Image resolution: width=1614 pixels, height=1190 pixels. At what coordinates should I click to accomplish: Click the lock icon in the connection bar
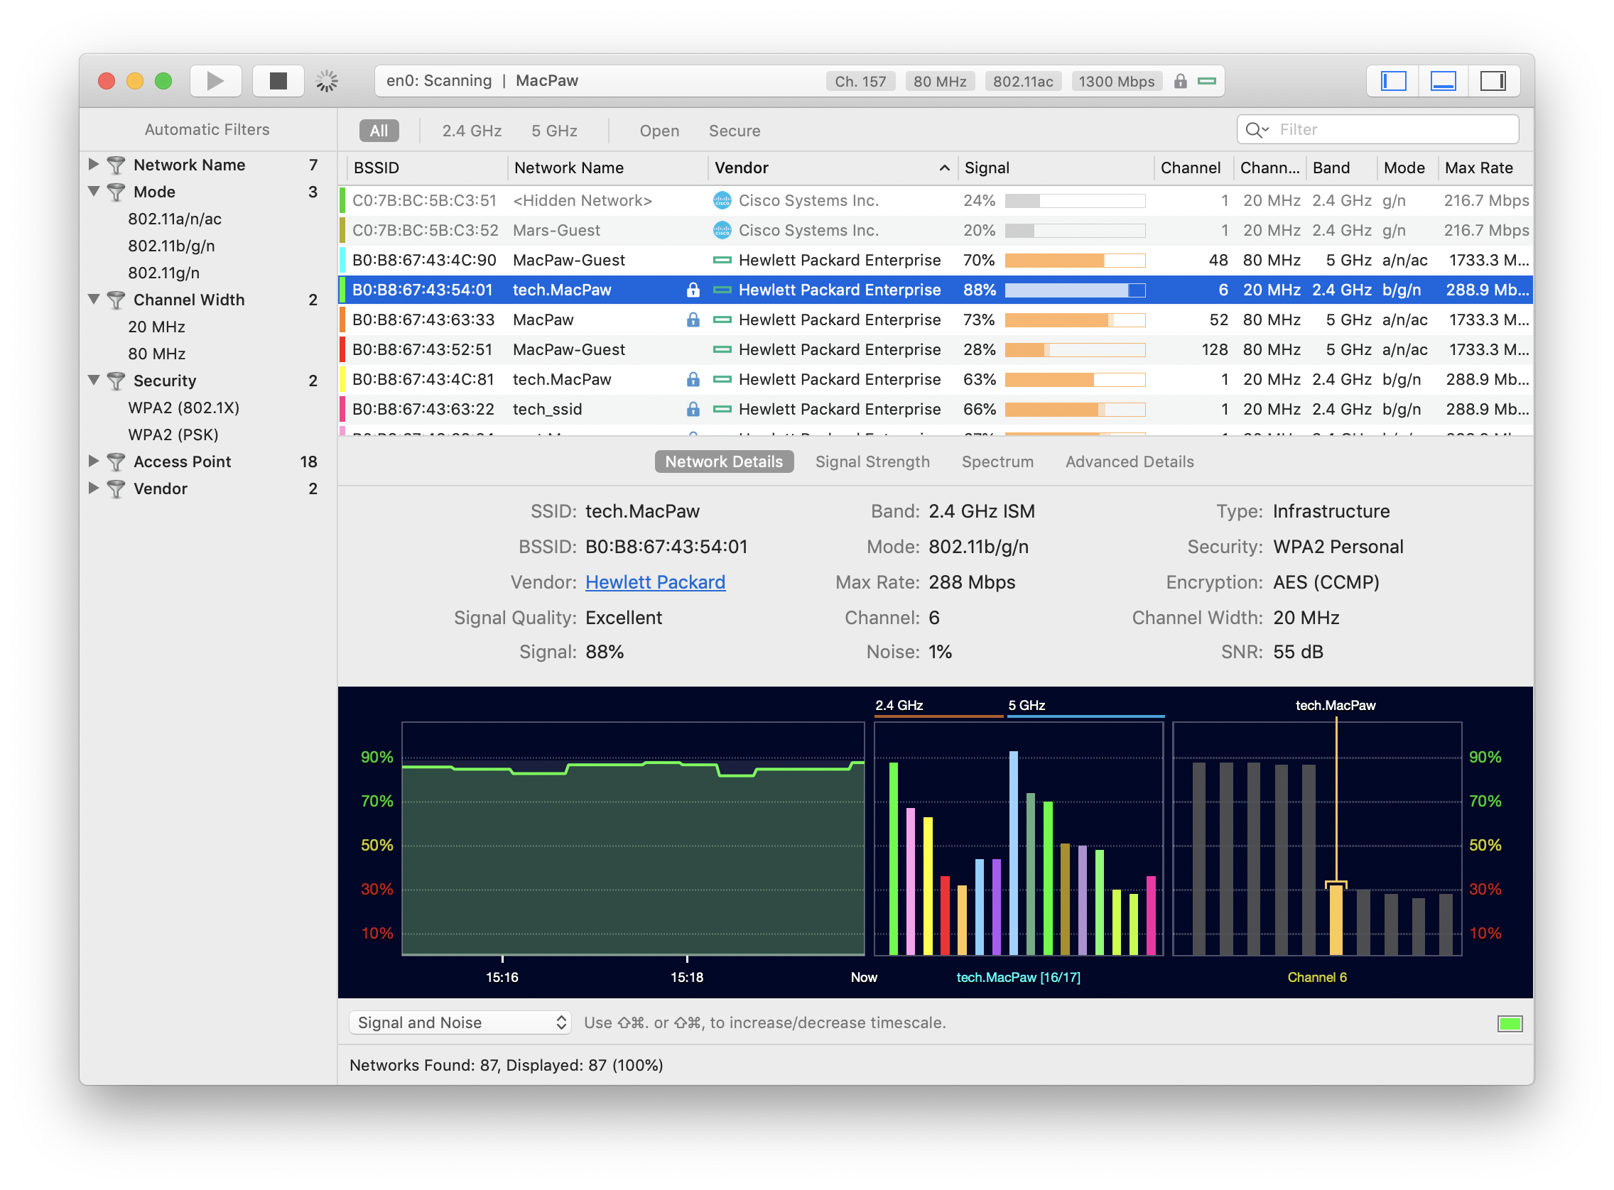(x=1180, y=81)
